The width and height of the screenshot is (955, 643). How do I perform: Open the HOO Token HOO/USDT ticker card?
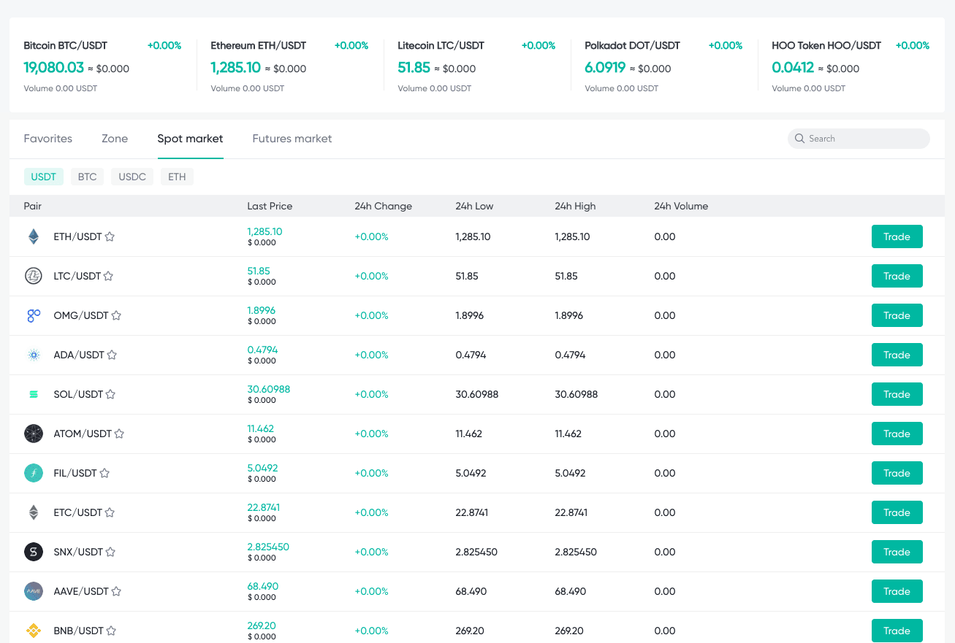851,66
